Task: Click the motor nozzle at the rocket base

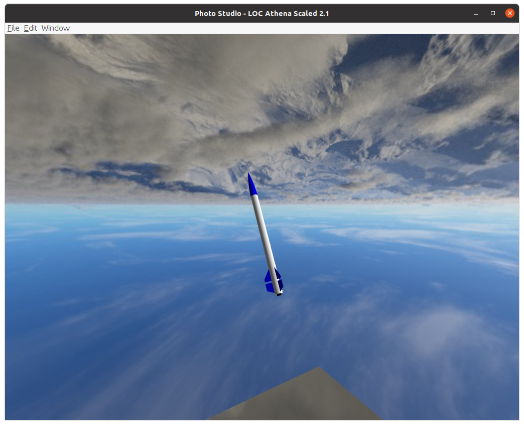Action: pyautogui.click(x=279, y=295)
